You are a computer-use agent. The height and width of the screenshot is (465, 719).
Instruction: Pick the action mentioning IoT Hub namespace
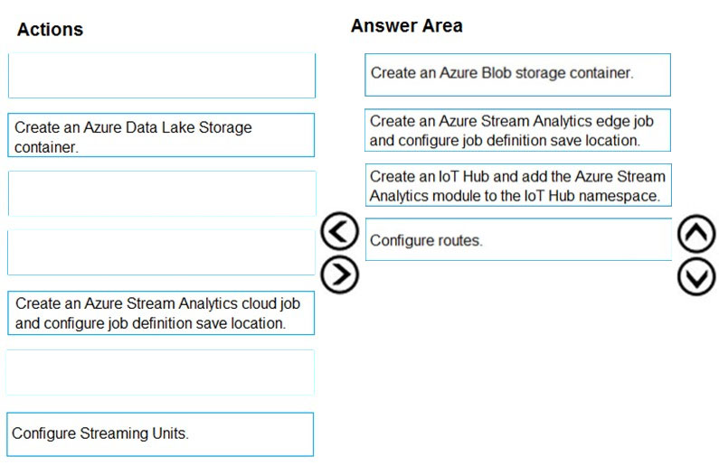(518, 185)
